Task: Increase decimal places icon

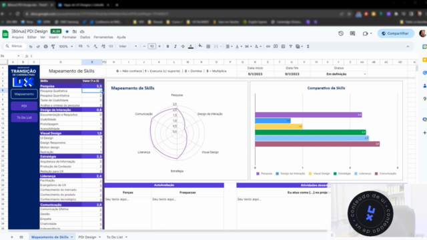Action: click(103, 47)
